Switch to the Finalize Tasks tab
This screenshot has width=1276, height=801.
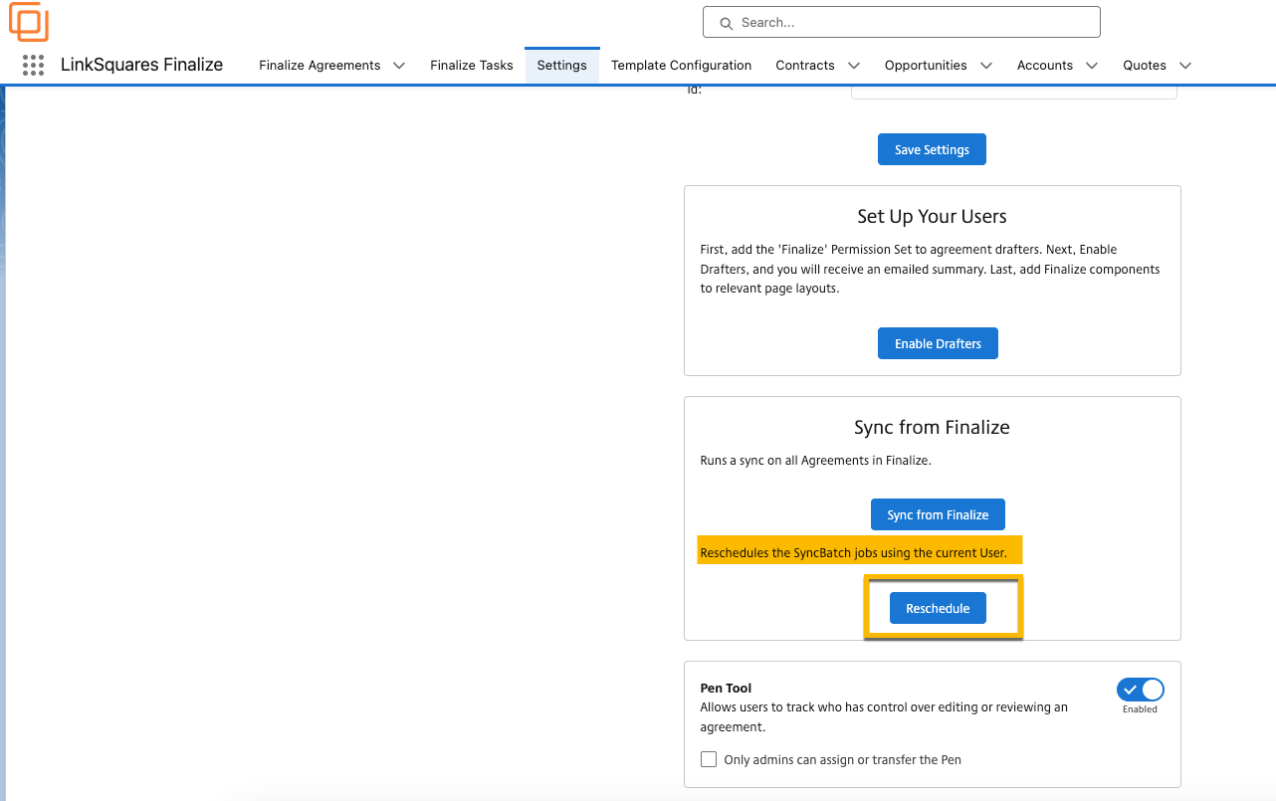click(x=472, y=65)
